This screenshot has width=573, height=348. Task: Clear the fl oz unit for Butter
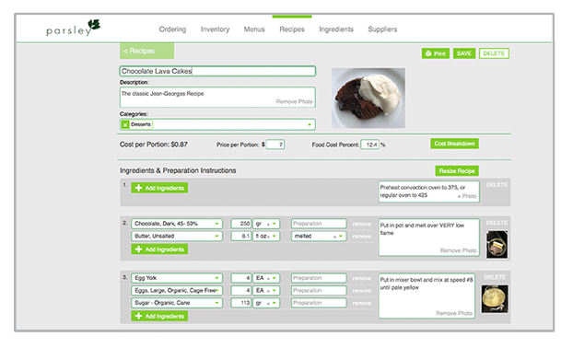(x=268, y=237)
